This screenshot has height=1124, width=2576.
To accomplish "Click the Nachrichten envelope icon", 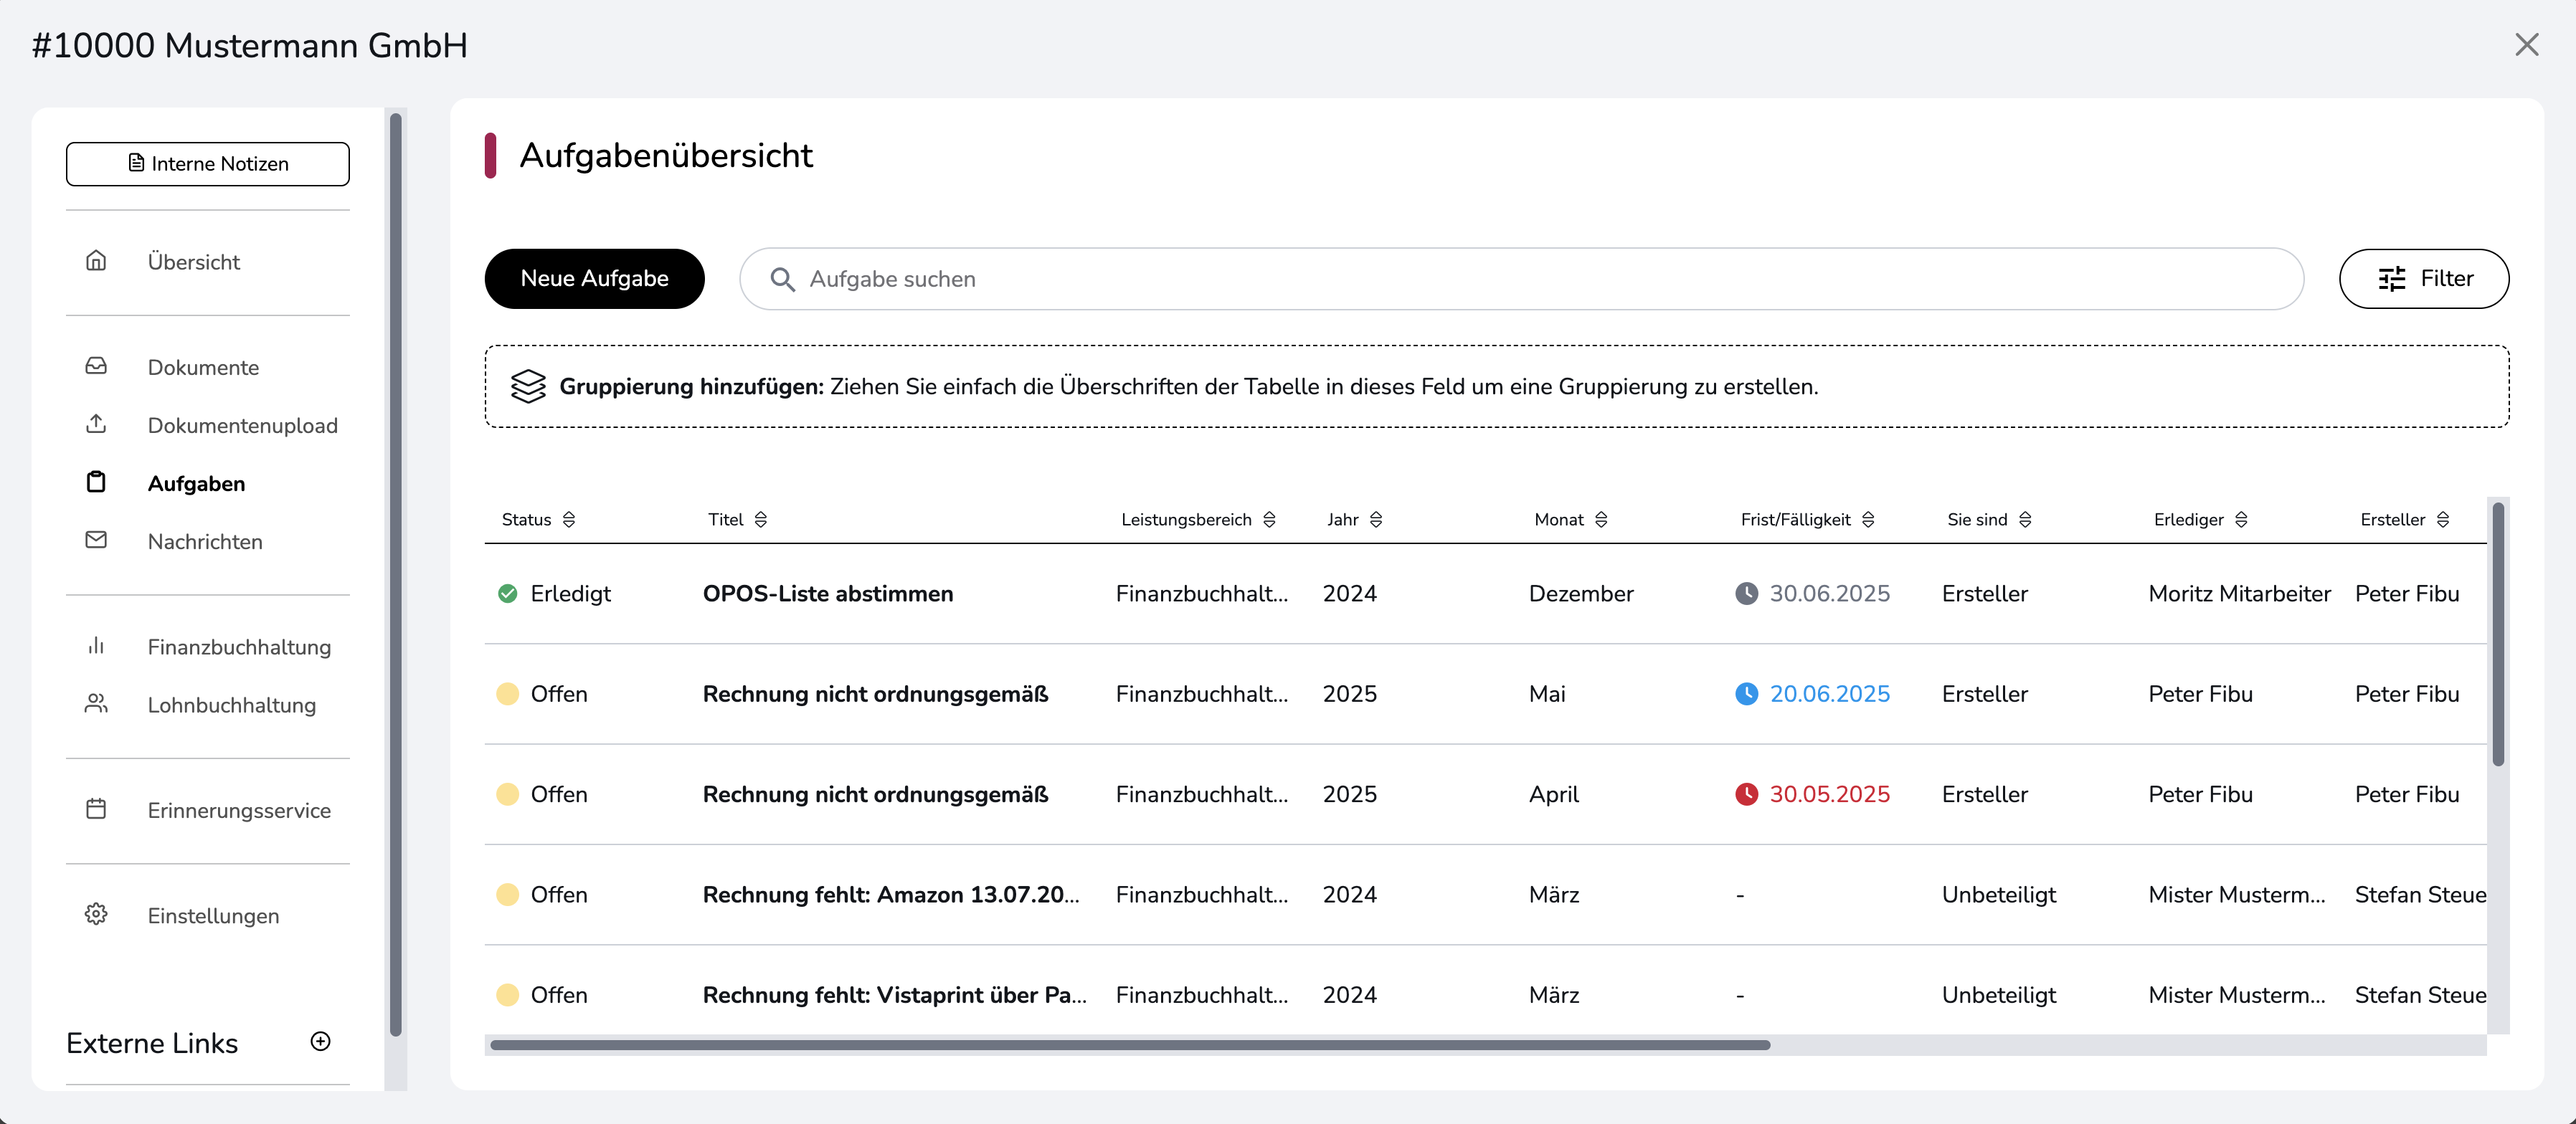I will (x=96, y=540).
